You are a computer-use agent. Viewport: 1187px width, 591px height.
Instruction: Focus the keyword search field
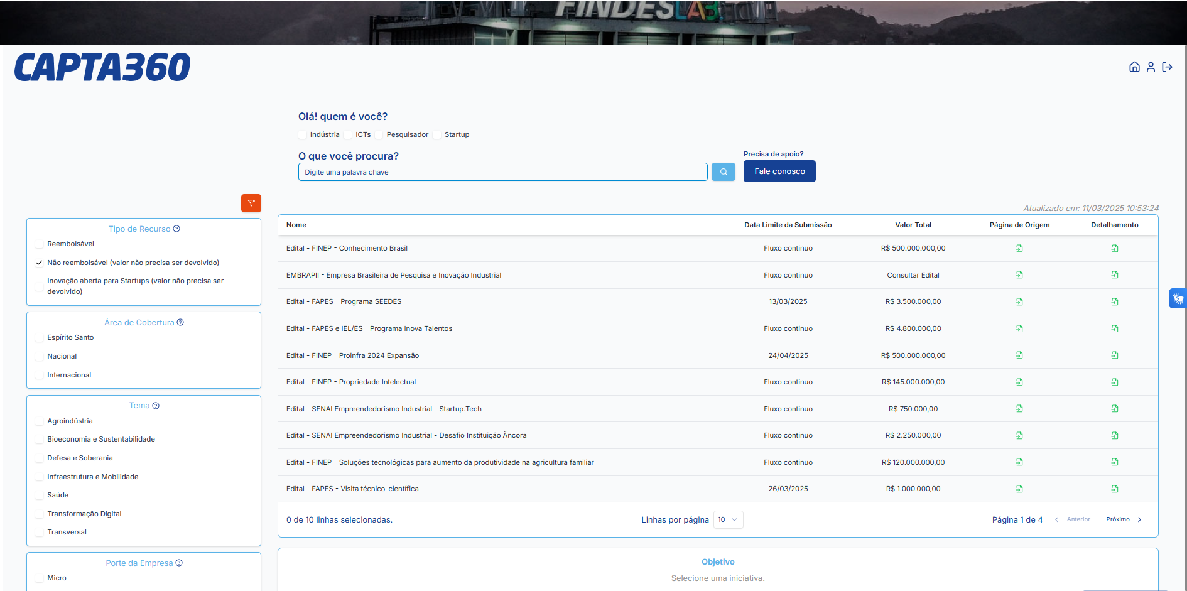[x=502, y=172]
